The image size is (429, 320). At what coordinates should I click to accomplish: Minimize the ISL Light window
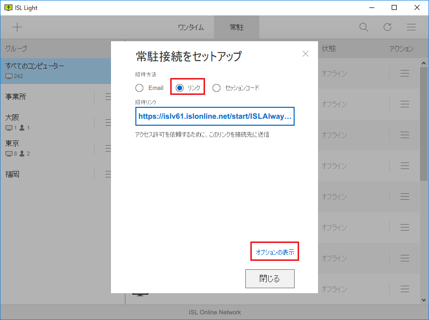[x=372, y=7]
